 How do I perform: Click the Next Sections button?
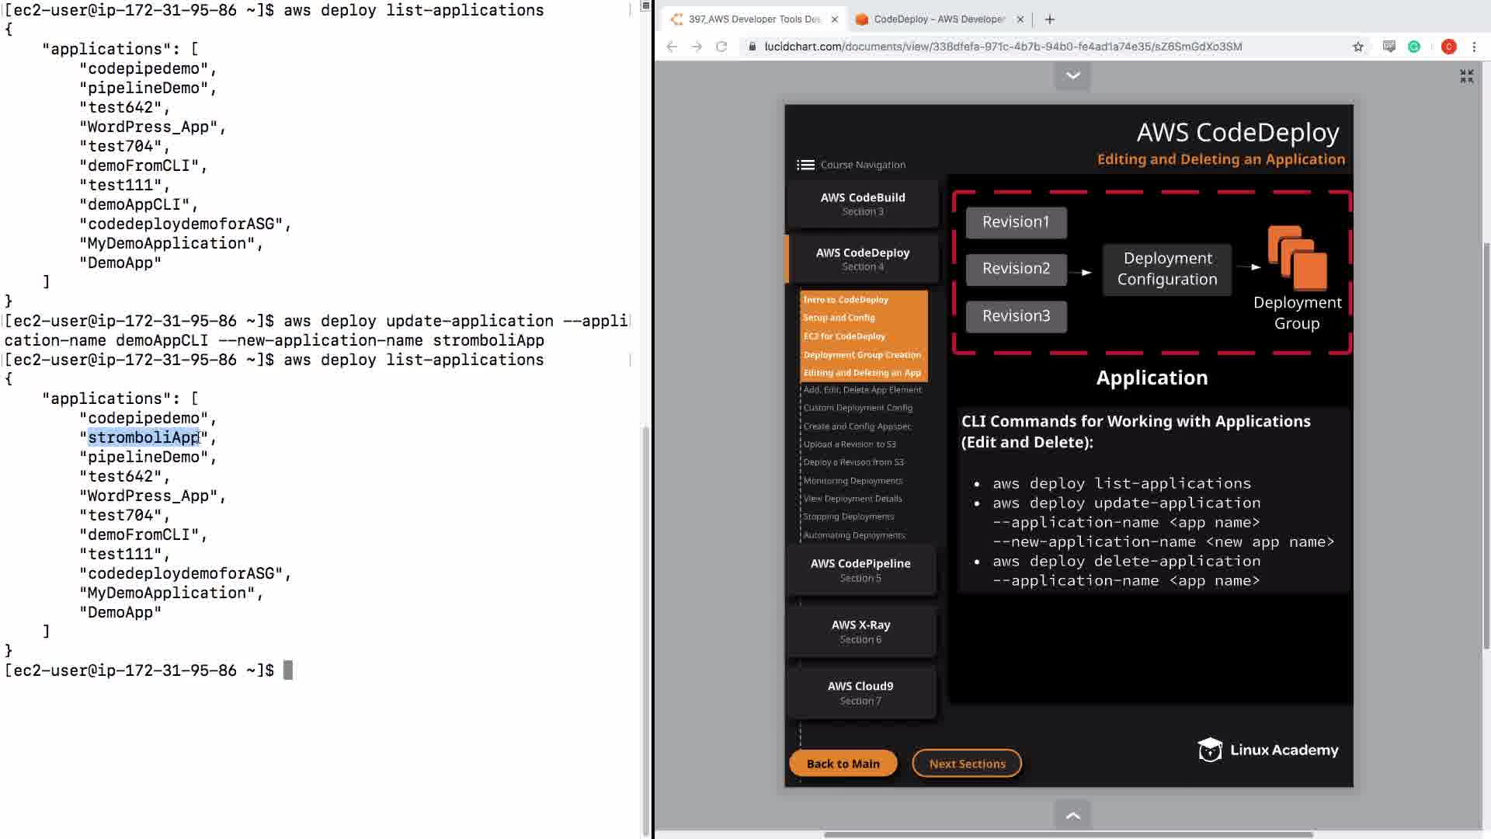(967, 764)
